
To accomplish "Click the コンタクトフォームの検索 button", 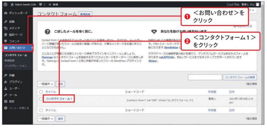I will (x=240, y=77).
